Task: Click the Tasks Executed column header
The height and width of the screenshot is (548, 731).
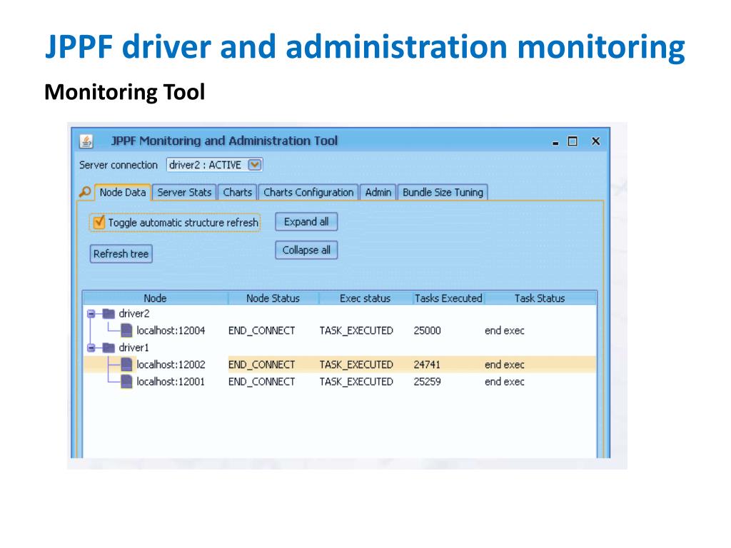Action: [x=448, y=298]
